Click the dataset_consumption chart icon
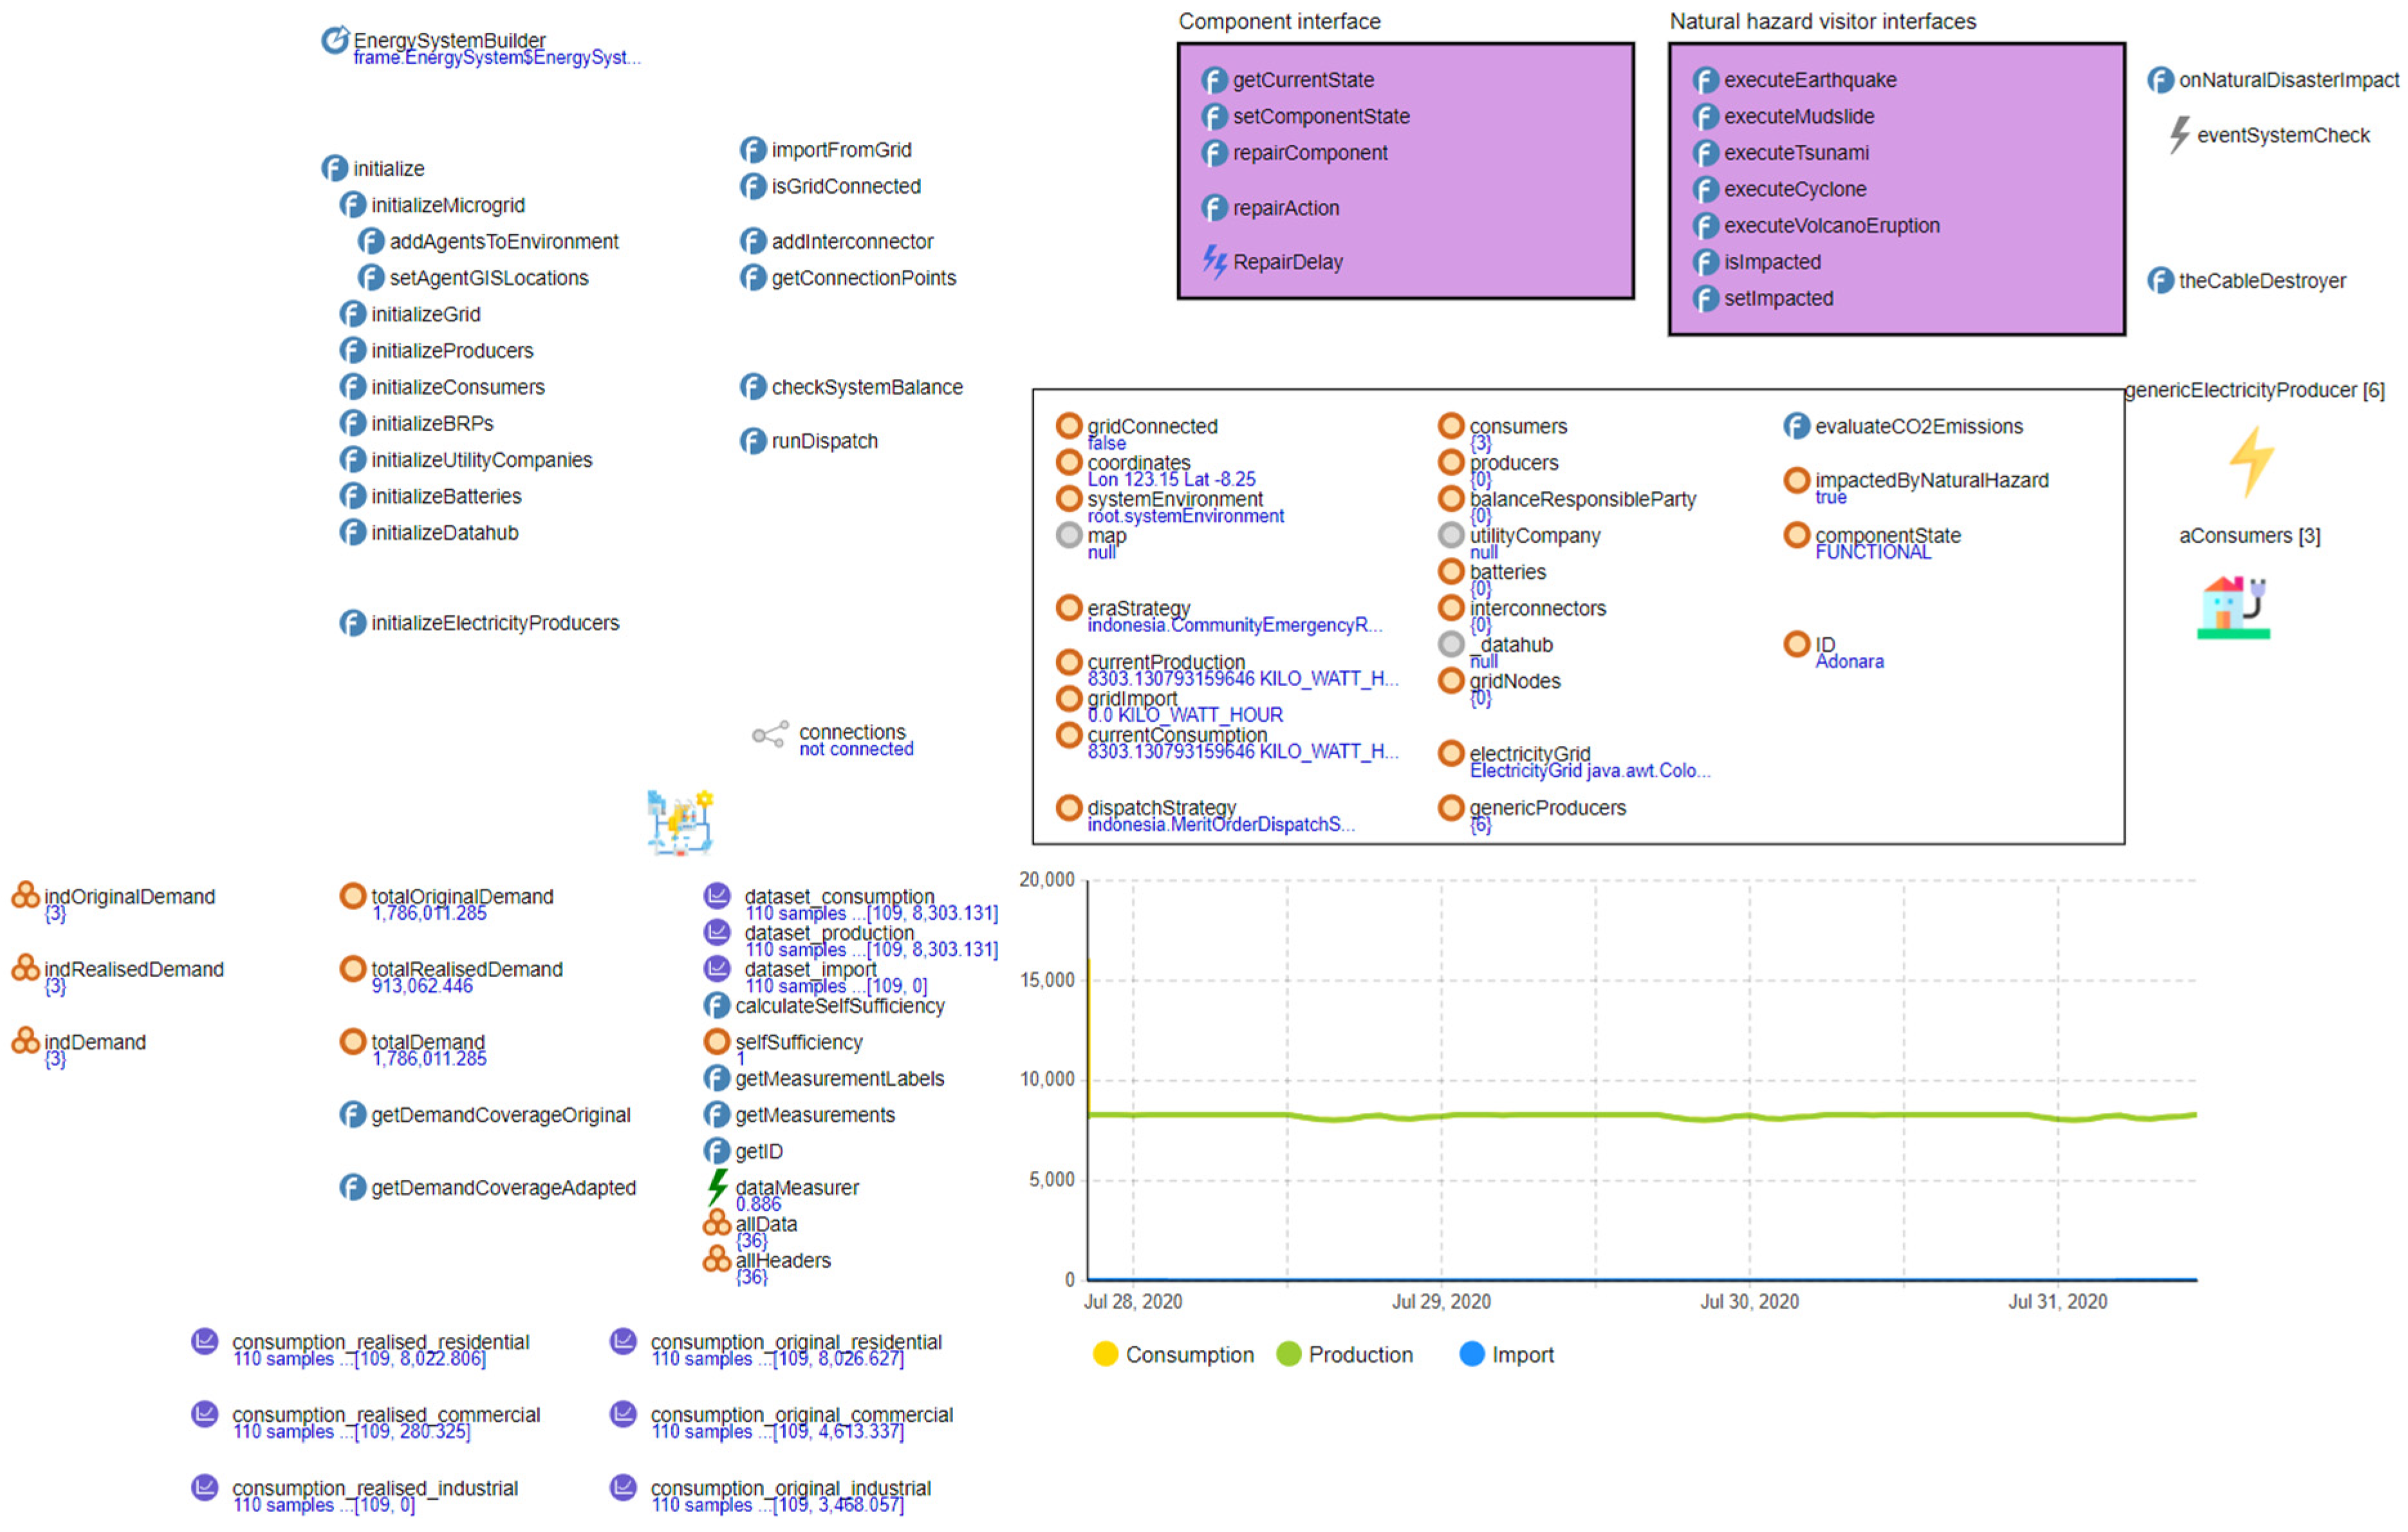Viewport: 2408px width, 1532px height. point(717,896)
